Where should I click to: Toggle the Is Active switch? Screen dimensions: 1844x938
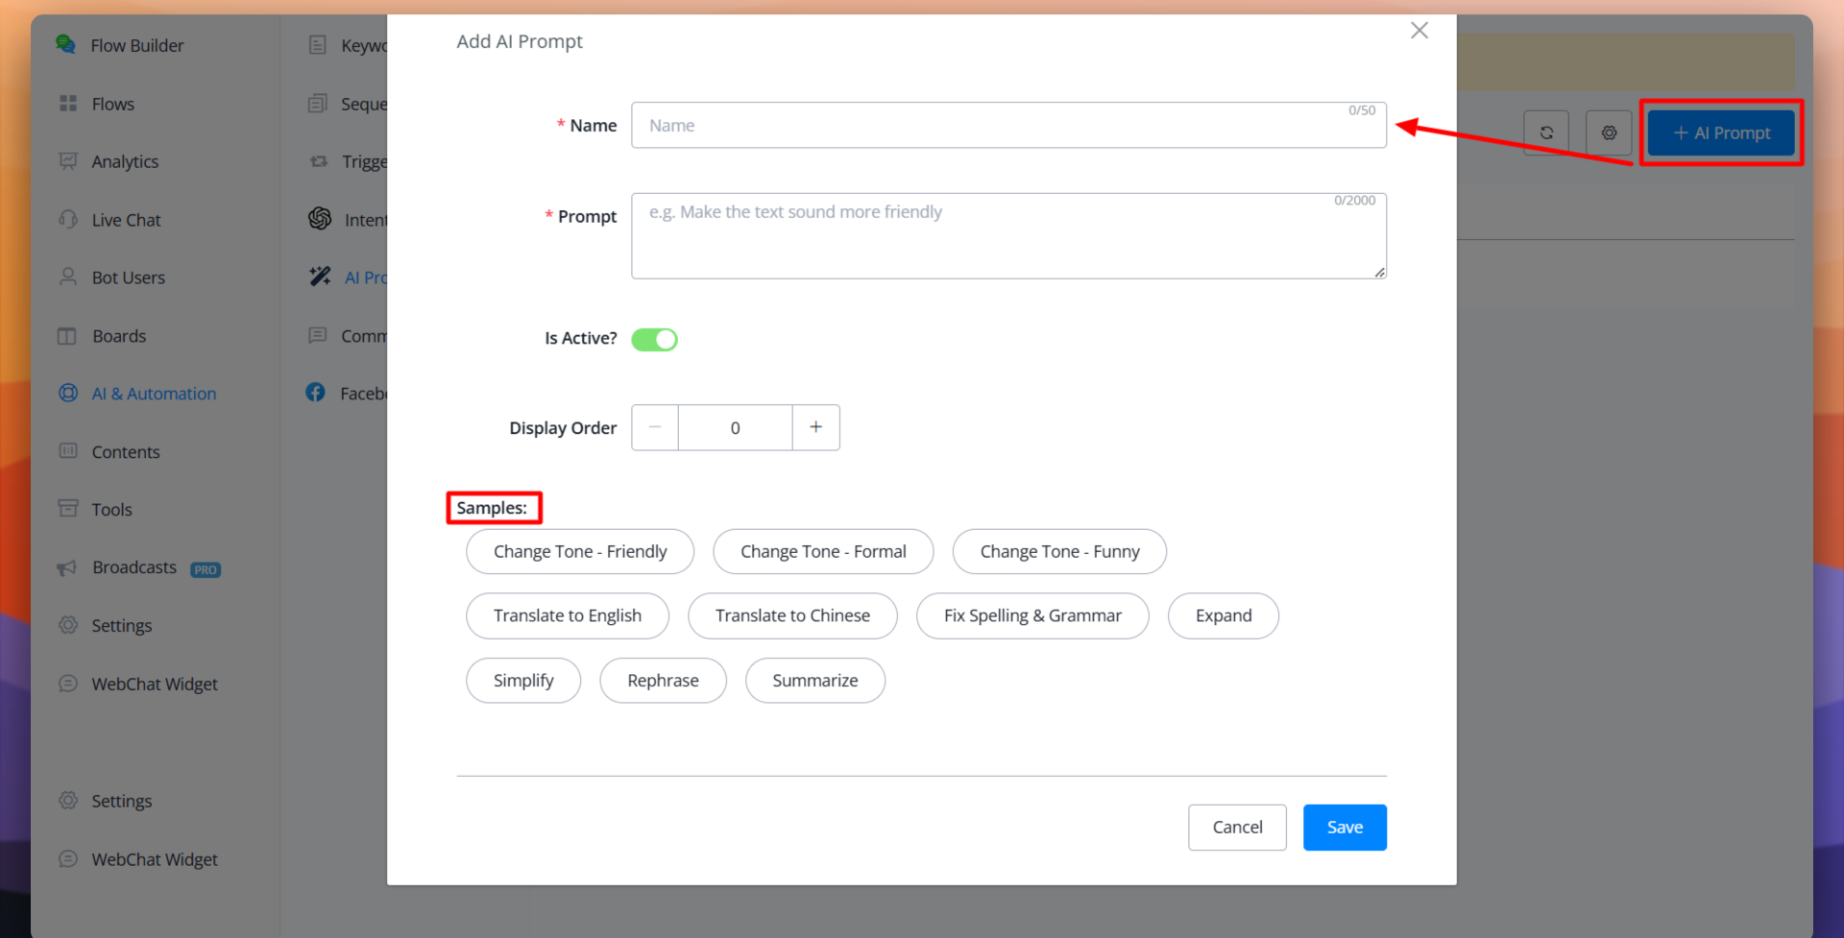coord(654,339)
